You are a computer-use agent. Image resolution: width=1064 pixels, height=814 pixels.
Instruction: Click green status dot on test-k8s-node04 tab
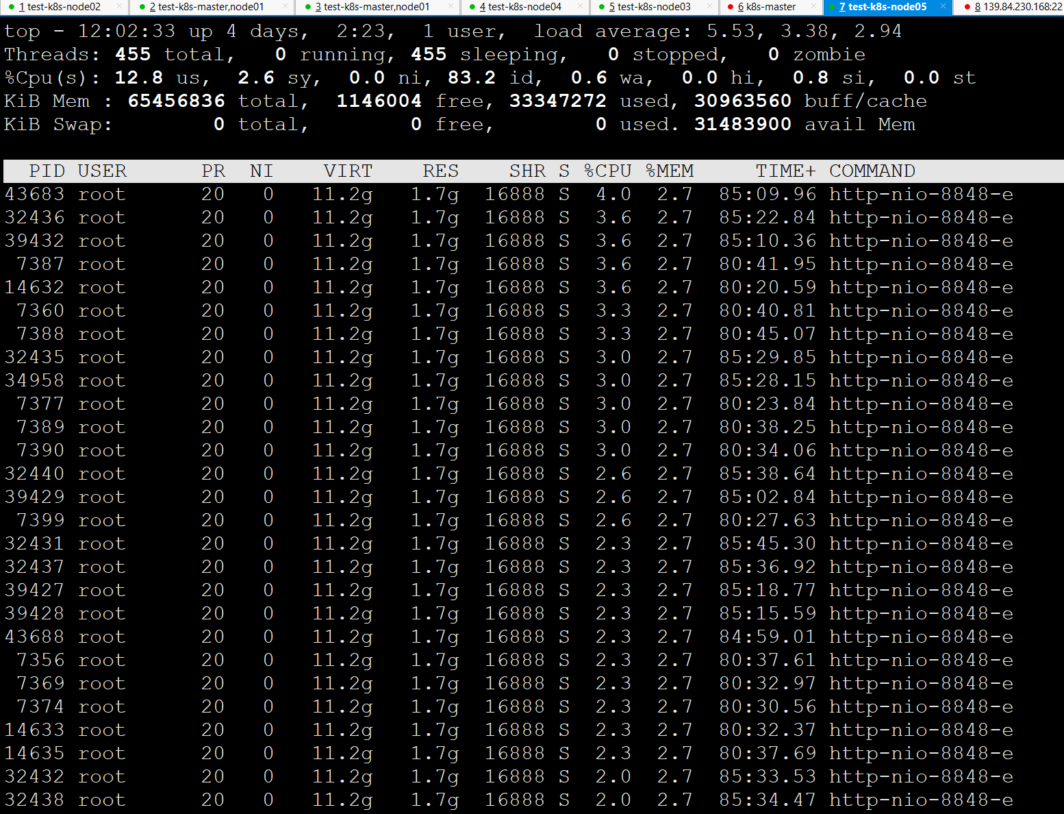coord(472,7)
